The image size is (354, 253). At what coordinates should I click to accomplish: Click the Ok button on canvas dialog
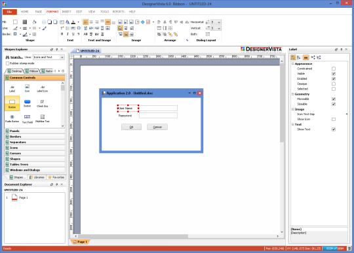131,127
